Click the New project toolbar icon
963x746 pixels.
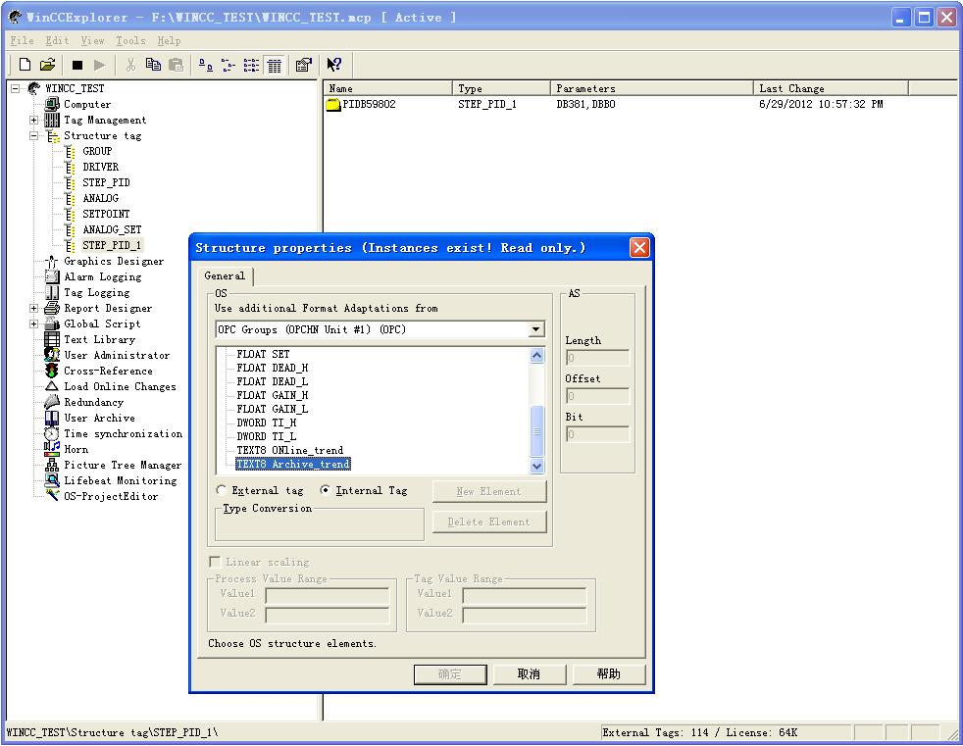pyautogui.click(x=25, y=65)
